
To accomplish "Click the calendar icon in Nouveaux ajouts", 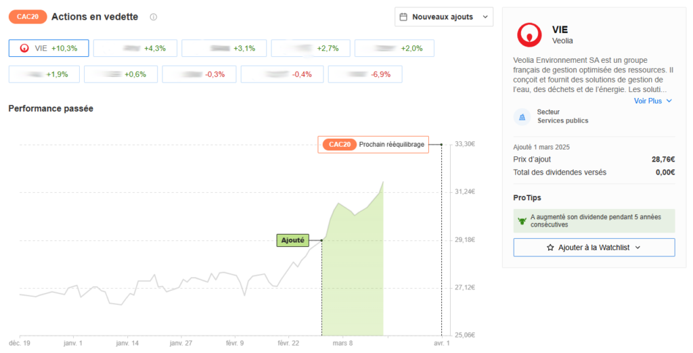I will [403, 17].
